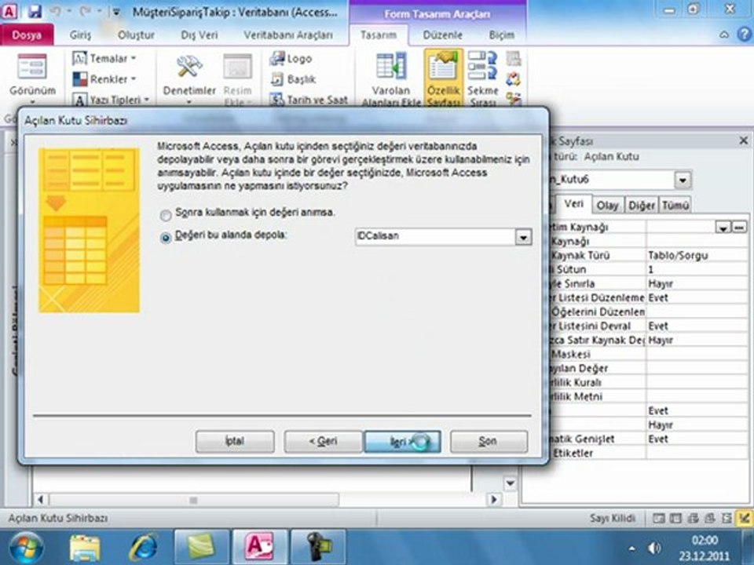Click the Access taskbar icon
The width and height of the screenshot is (754, 565).
point(260,547)
